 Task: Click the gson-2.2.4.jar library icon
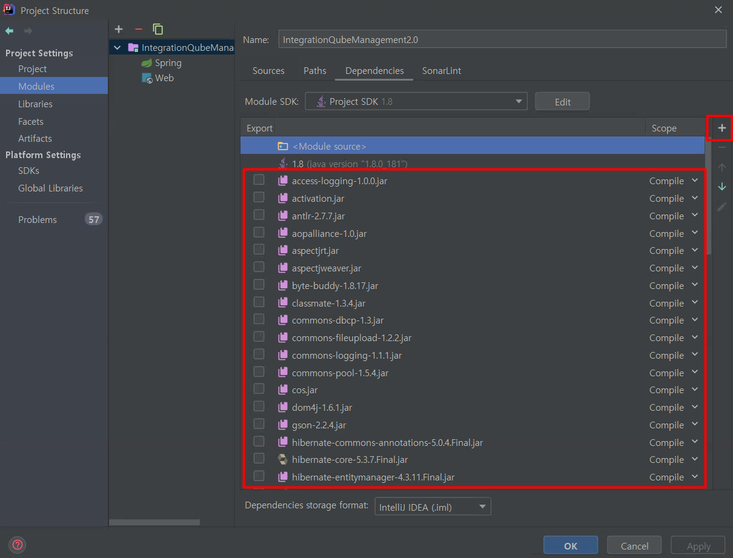(282, 425)
